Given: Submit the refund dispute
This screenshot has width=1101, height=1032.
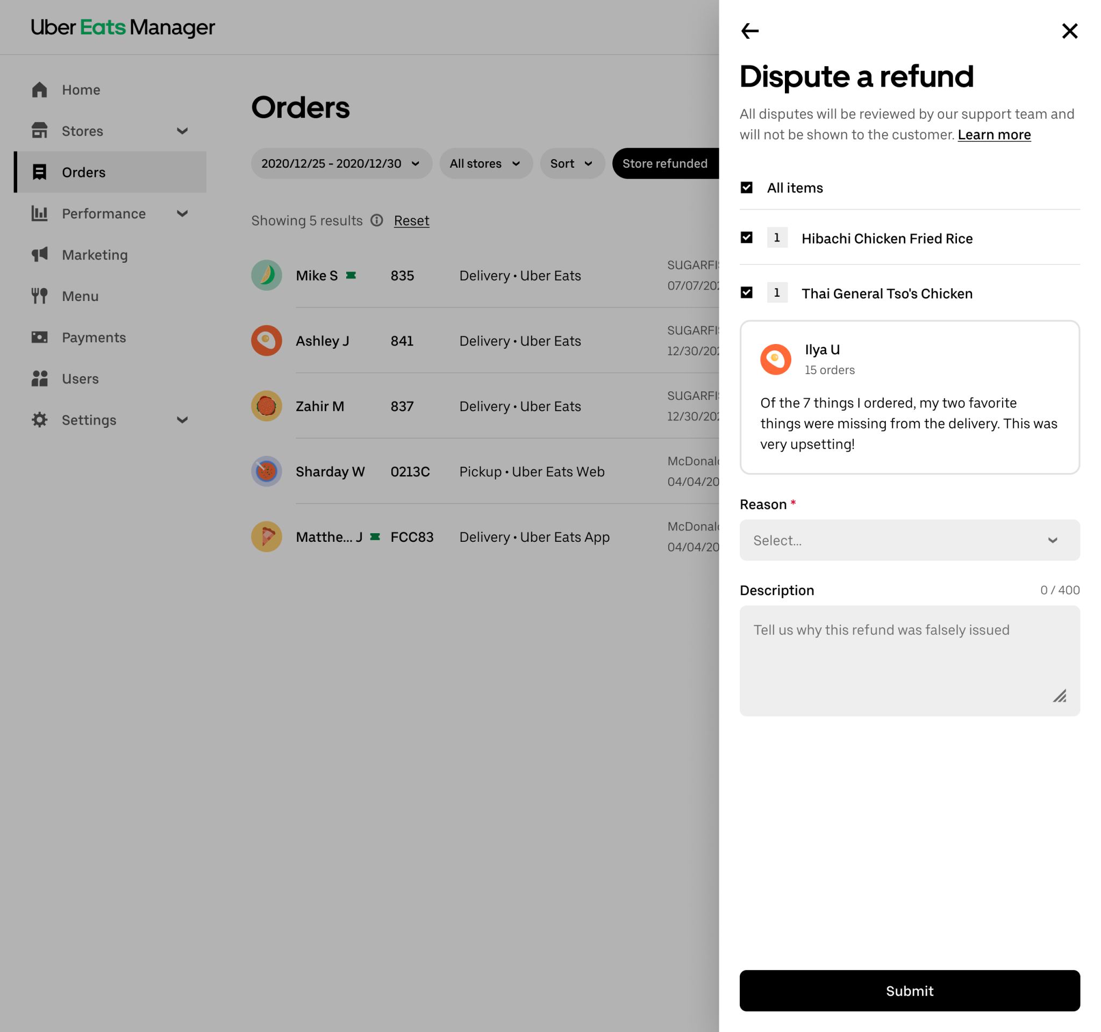Looking at the screenshot, I should coord(910,991).
